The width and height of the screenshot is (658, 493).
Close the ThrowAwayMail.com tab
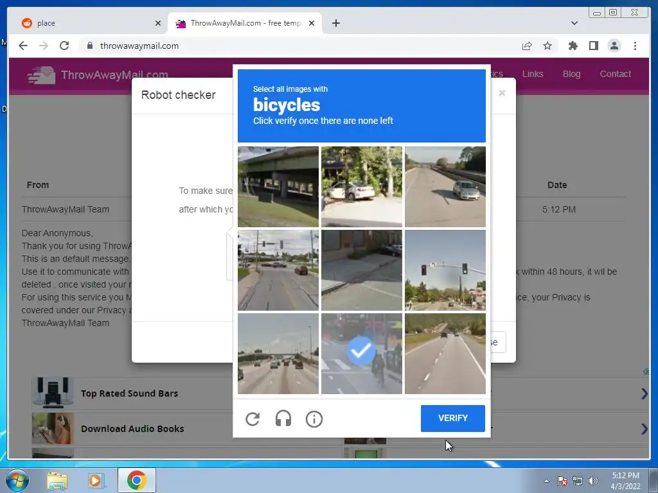(x=312, y=23)
